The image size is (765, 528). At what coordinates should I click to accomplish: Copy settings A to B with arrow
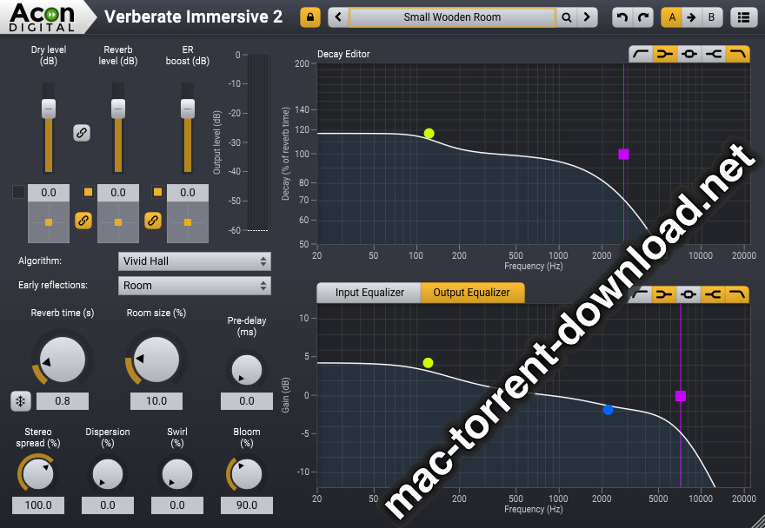691,17
